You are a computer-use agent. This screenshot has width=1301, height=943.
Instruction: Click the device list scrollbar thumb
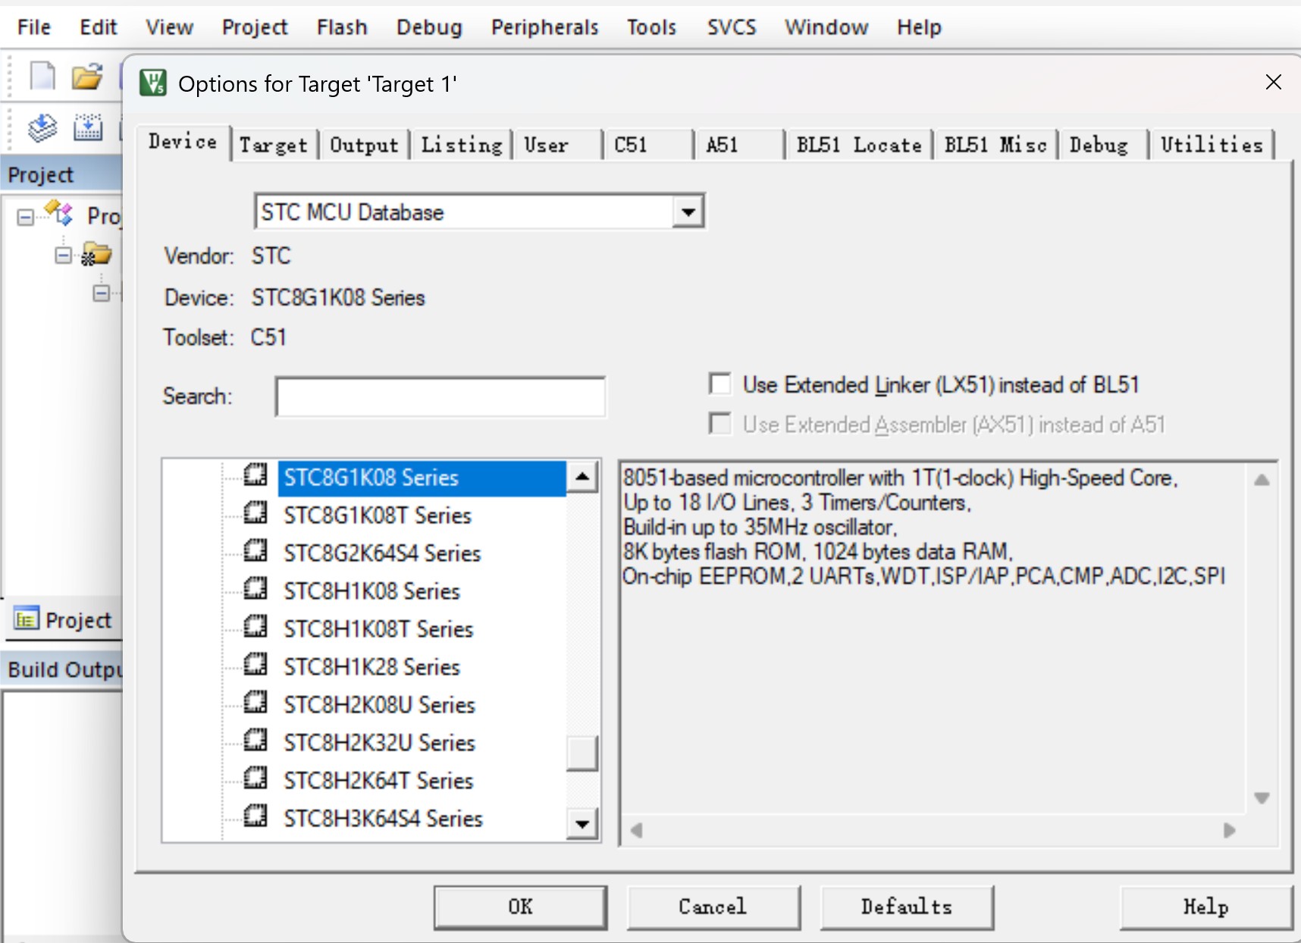[582, 753]
